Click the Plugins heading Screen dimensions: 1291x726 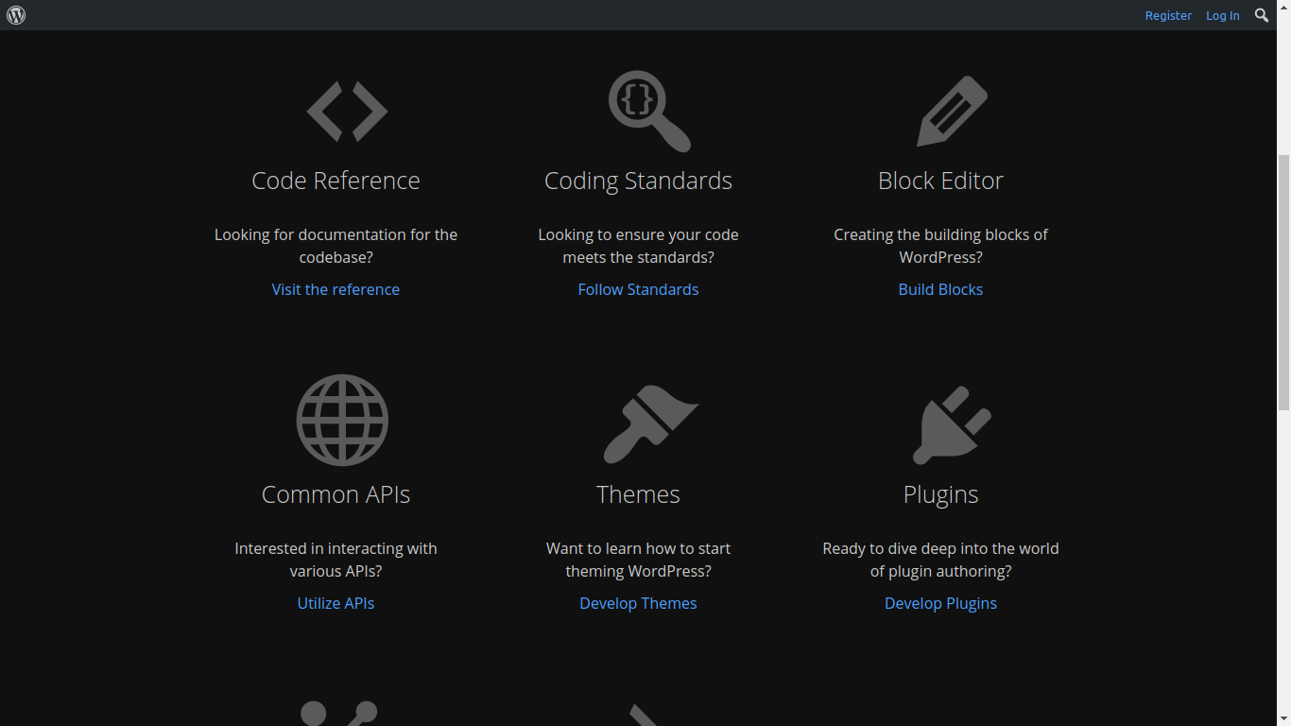click(x=940, y=494)
